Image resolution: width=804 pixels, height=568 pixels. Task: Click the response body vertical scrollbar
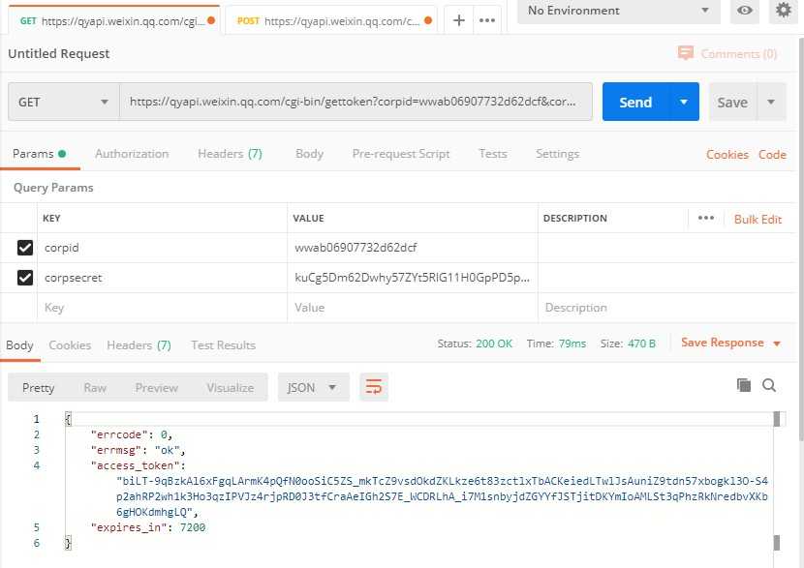pyautogui.click(x=777, y=482)
